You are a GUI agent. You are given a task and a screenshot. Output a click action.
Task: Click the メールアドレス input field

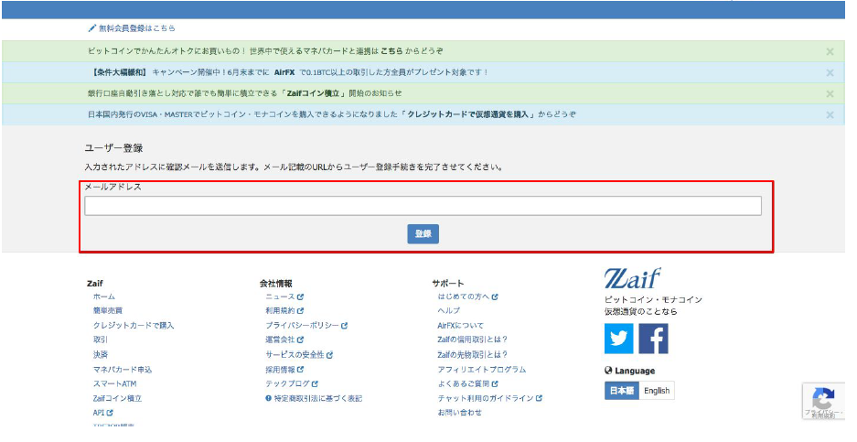tap(423, 206)
